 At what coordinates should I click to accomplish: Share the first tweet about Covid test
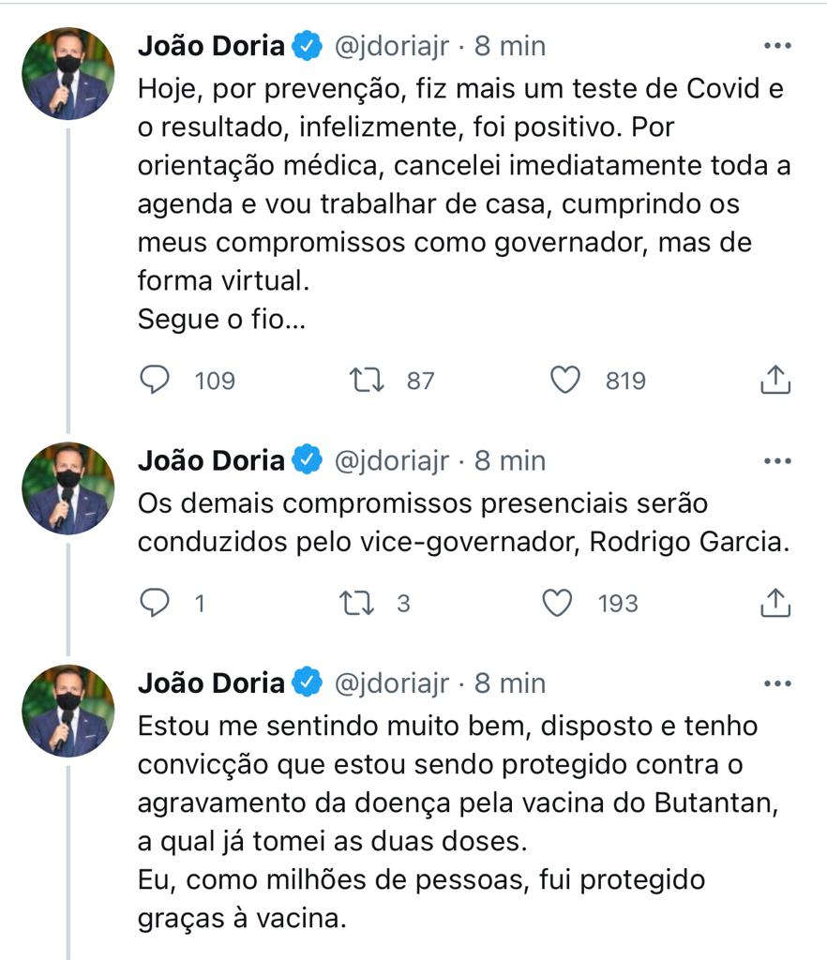click(x=774, y=381)
